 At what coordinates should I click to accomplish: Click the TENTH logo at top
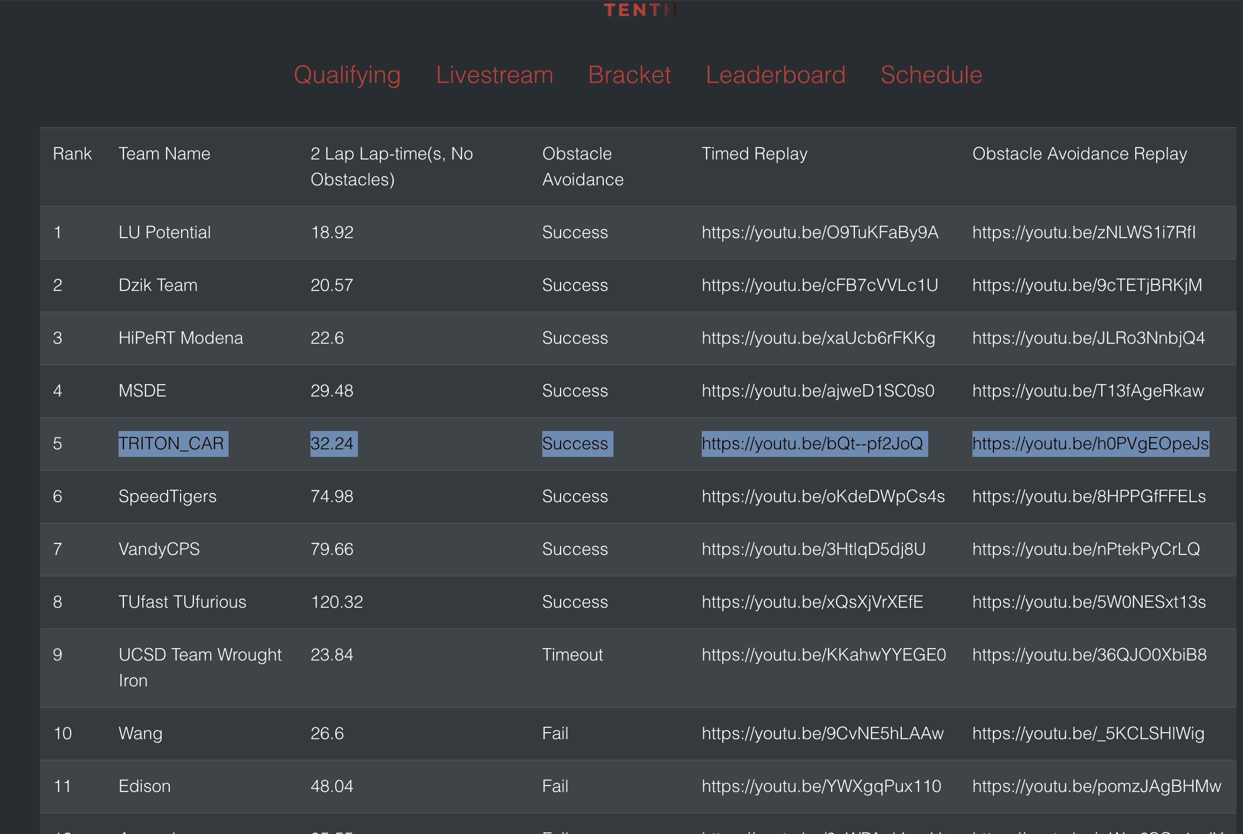click(640, 10)
